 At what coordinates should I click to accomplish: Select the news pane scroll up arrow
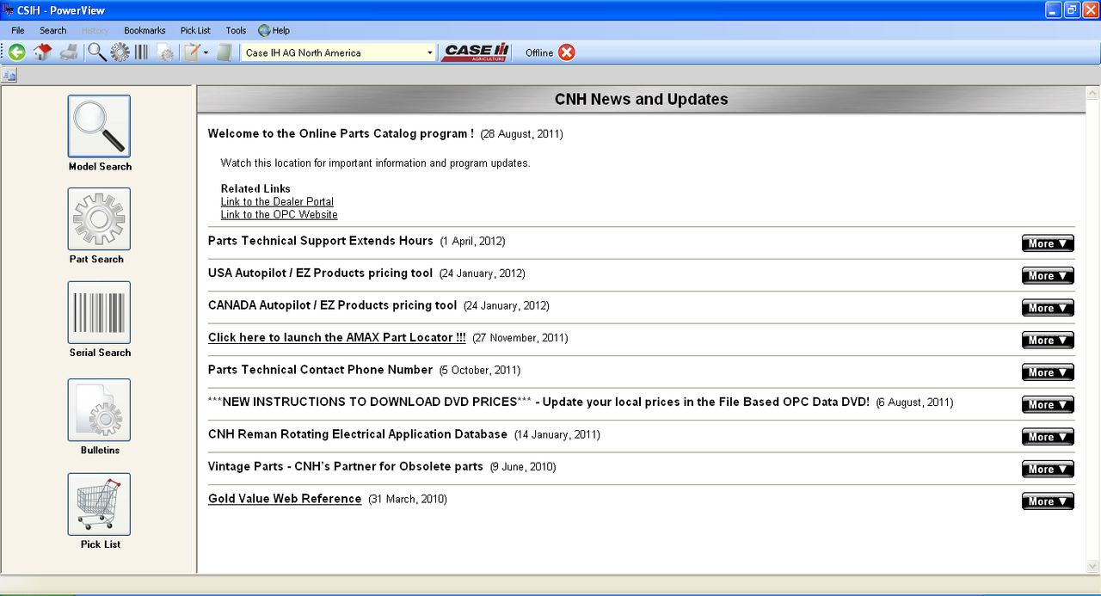click(x=1093, y=93)
